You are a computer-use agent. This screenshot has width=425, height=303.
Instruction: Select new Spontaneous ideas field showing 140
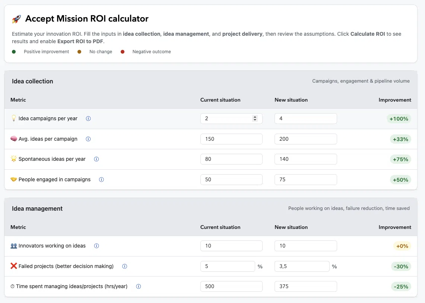[x=305, y=159]
